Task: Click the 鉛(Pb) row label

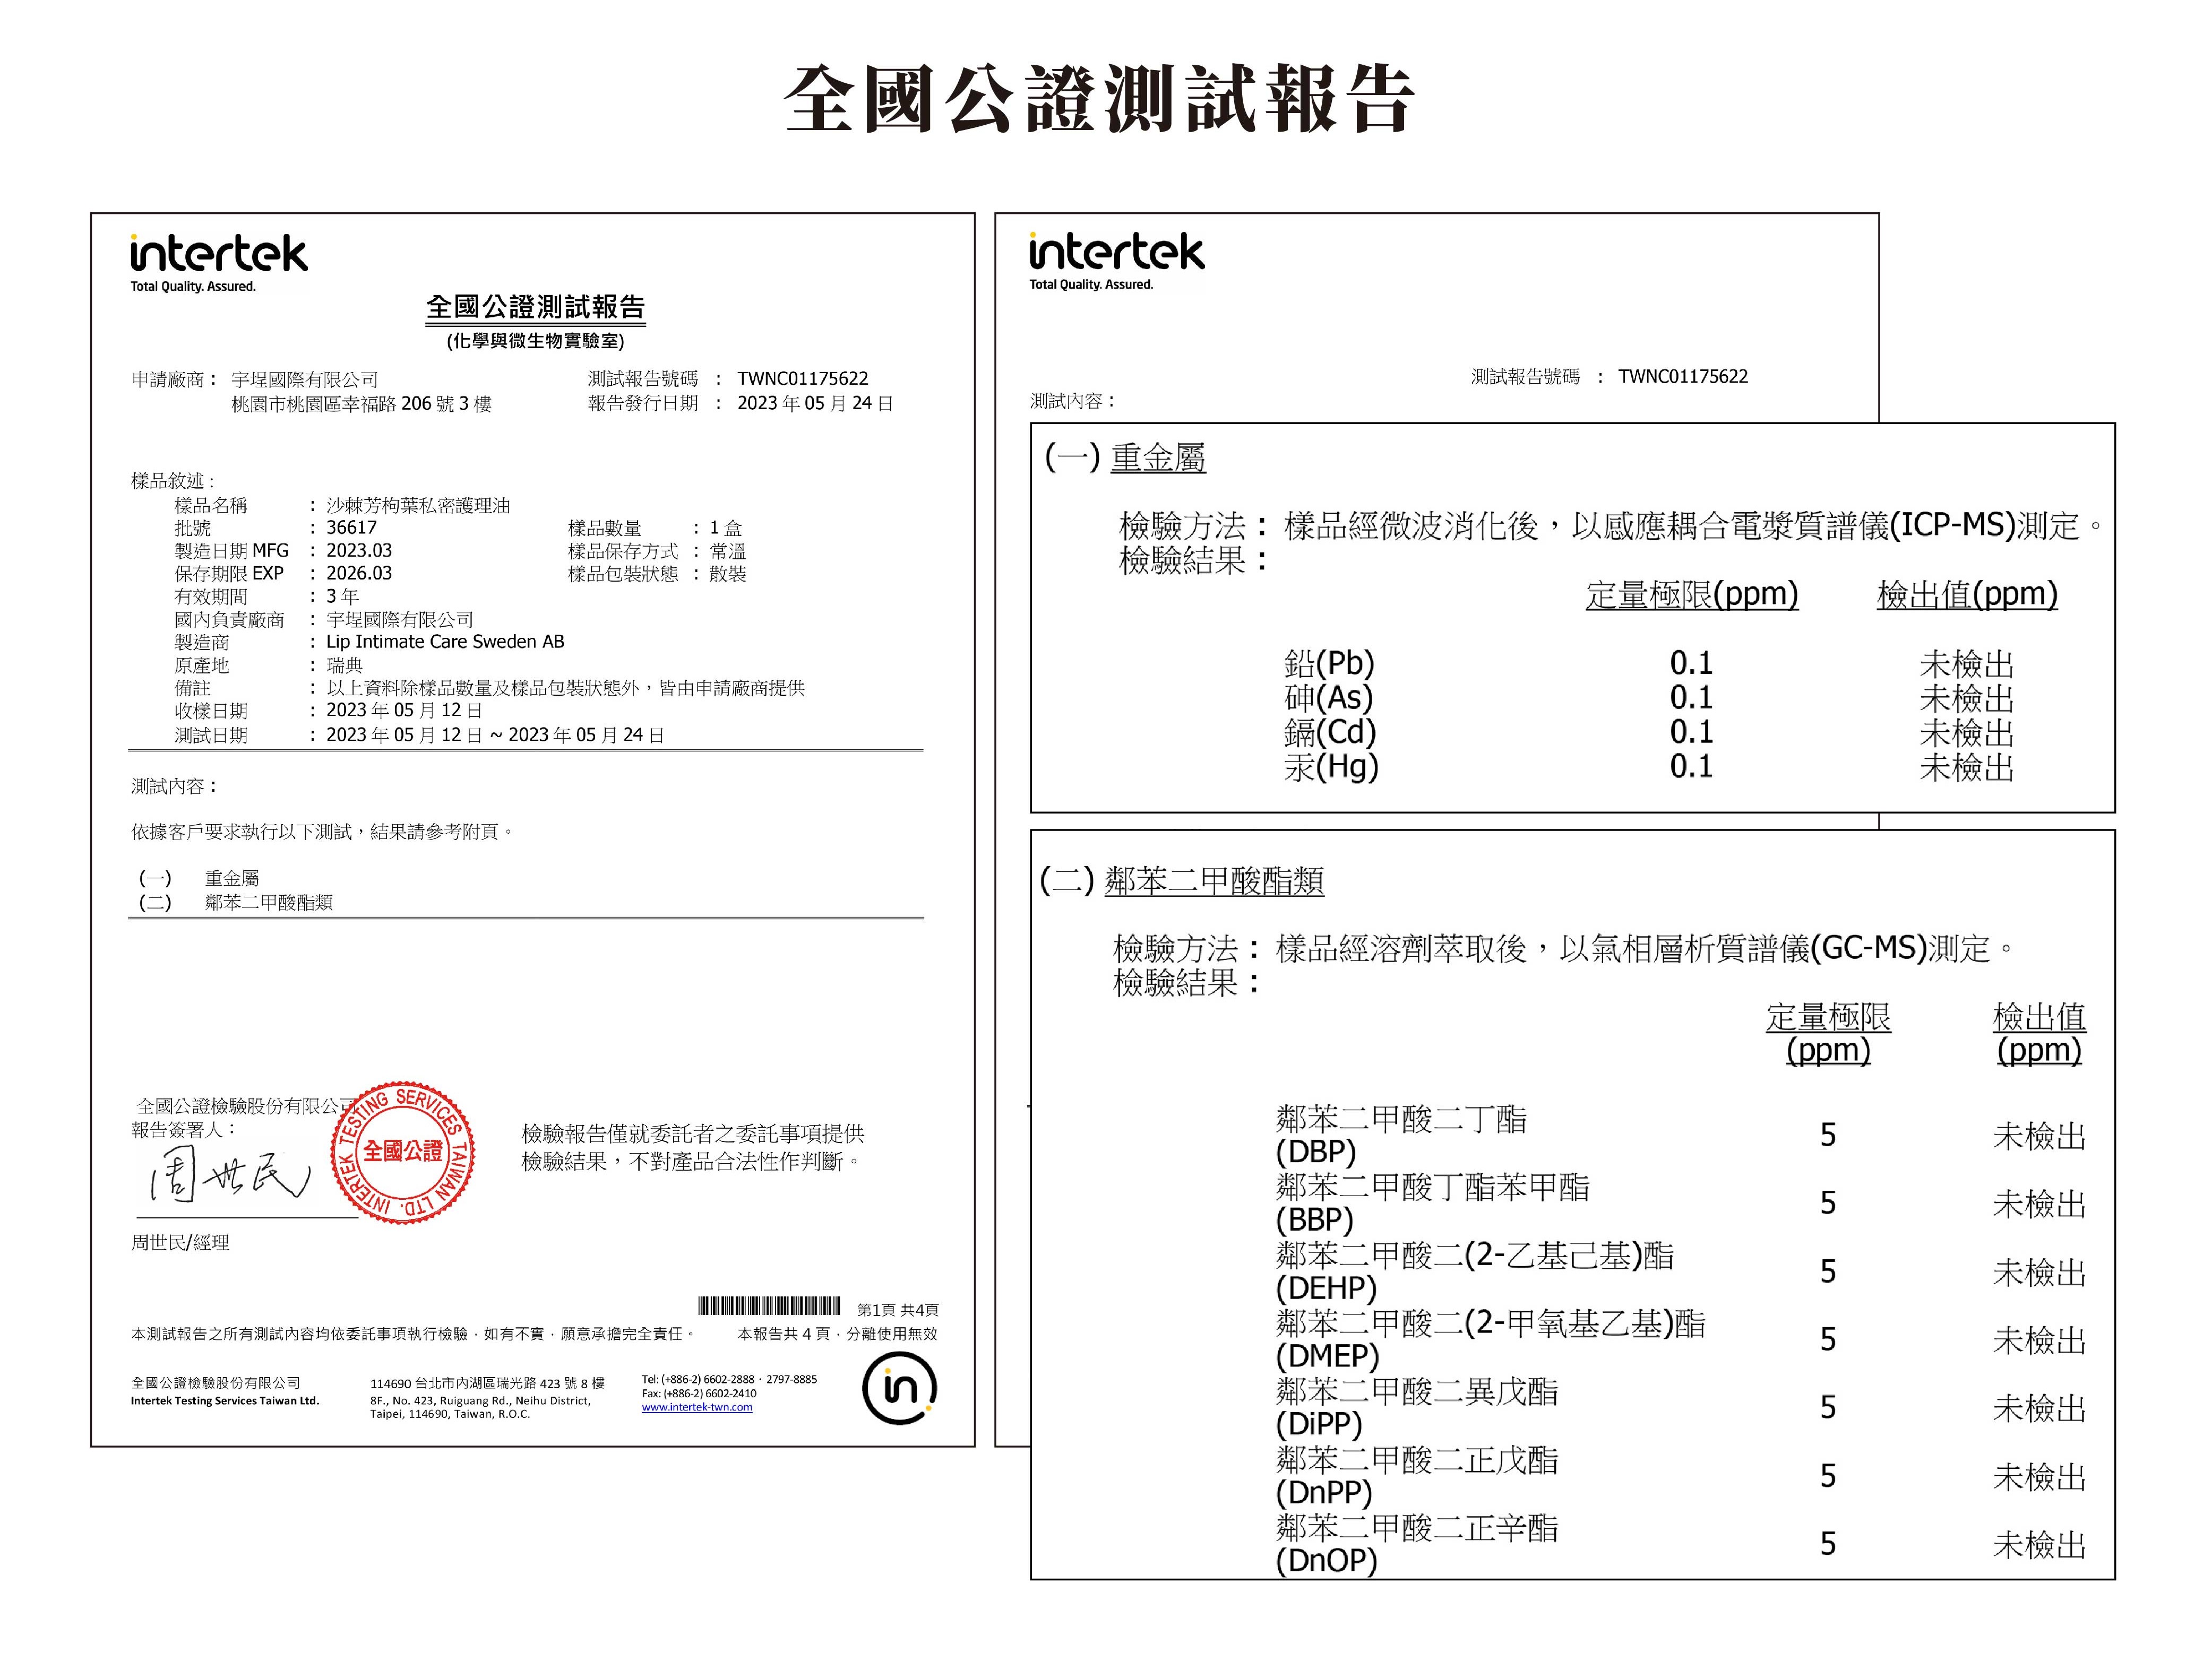Action: (x=1329, y=664)
